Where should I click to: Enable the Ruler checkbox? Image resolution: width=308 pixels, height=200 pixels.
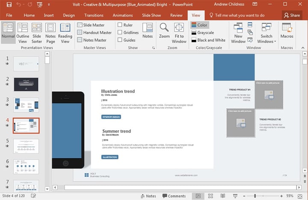[x=120, y=25]
